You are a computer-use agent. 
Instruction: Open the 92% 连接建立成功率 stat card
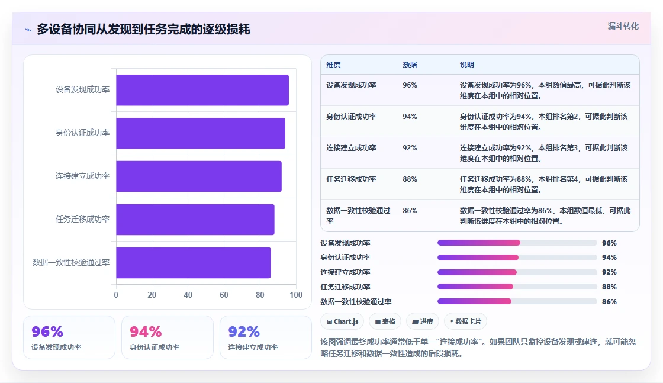point(266,338)
